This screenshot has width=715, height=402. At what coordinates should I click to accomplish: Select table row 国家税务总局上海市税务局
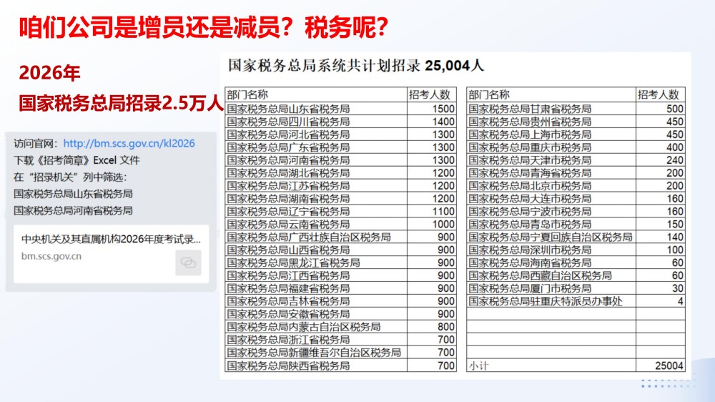[576, 134]
